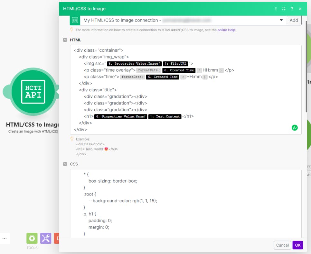
Task: Click the '--background-color: rgb(1, 1, 15);' line
Action: [x=123, y=201]
